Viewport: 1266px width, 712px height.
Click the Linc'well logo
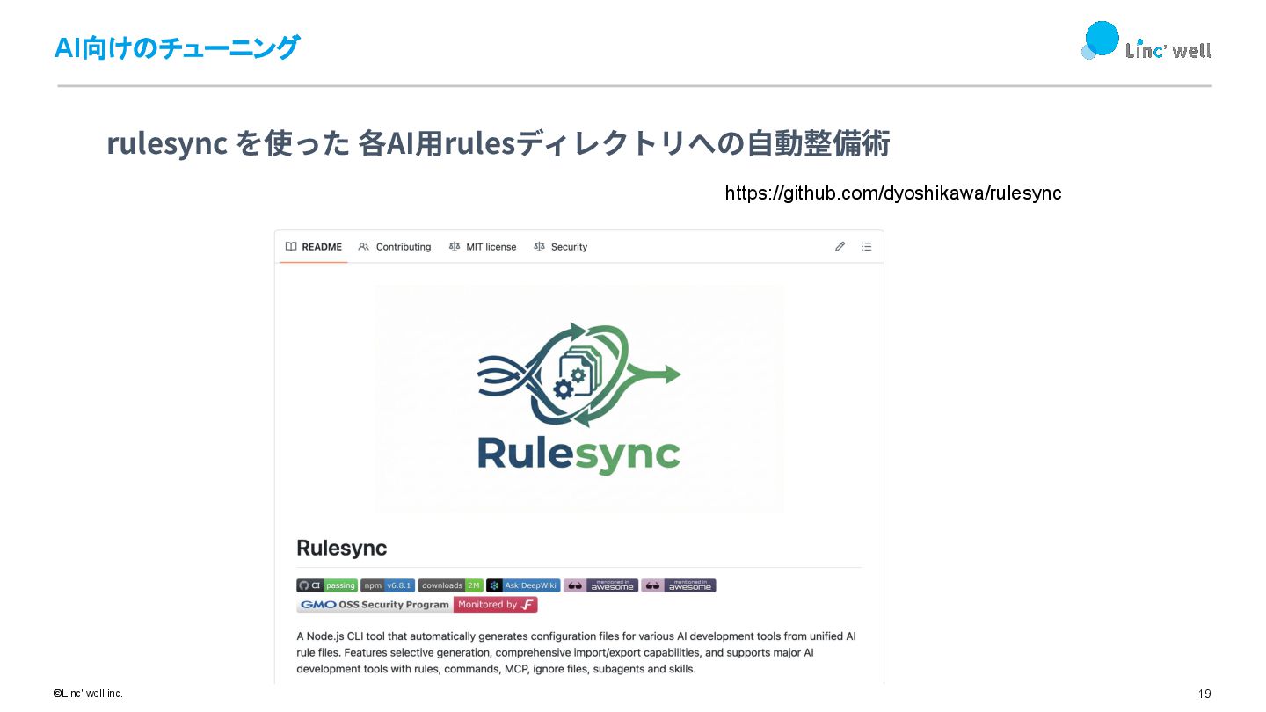click(1146, 41)
